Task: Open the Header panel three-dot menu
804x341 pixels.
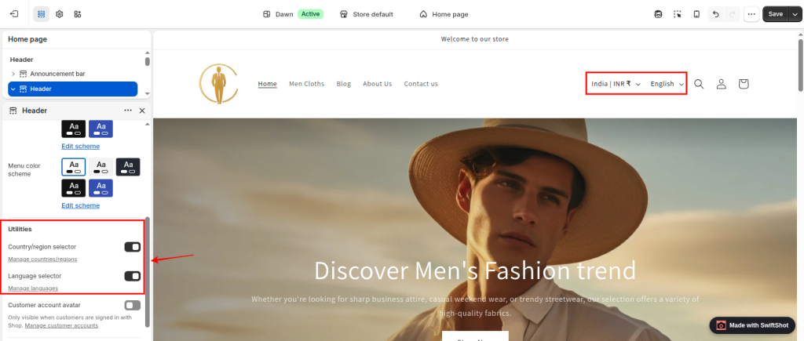Action: tap(128, 111)
